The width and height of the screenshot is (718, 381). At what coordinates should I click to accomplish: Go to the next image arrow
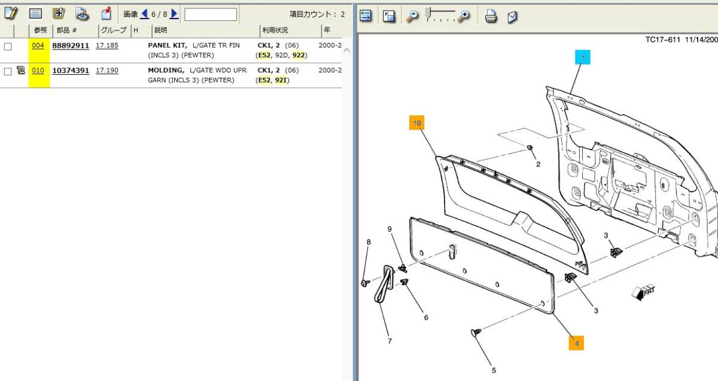coord(174,14)
